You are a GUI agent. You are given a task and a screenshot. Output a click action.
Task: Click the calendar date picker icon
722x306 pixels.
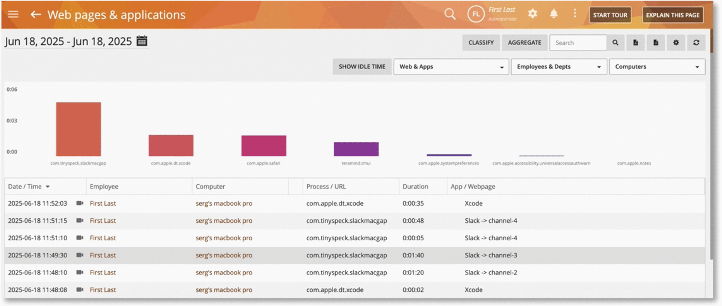142,41
